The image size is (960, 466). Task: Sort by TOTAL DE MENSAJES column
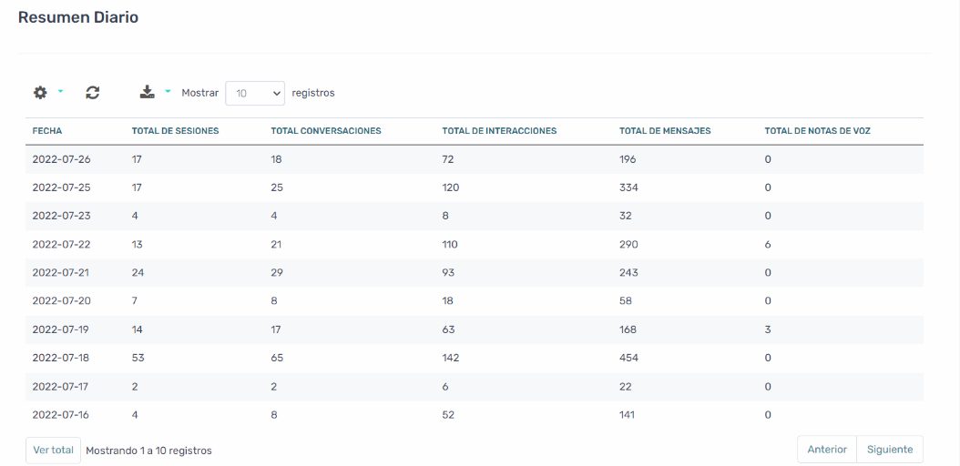(665, 131)
